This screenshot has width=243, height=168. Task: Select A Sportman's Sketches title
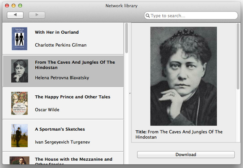(x=60, y=129)
